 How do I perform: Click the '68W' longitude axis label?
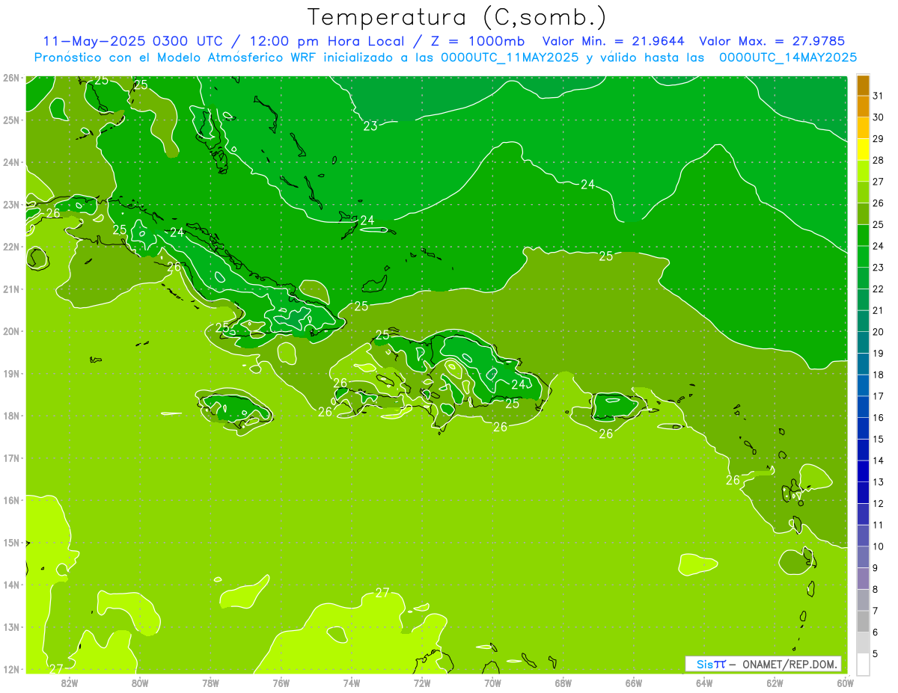pyautogui.click(x=563, y=683)
